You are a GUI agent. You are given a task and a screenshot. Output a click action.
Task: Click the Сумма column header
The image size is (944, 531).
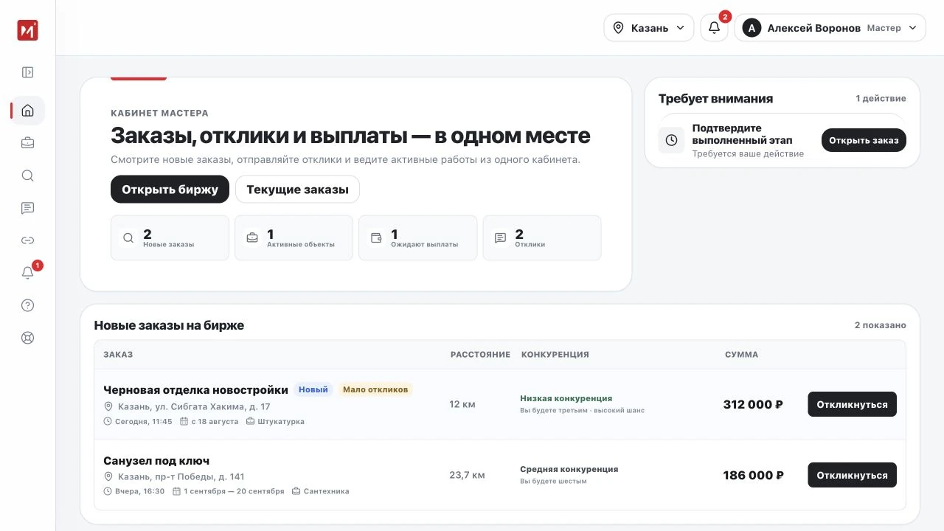click(x=741, y=355)
